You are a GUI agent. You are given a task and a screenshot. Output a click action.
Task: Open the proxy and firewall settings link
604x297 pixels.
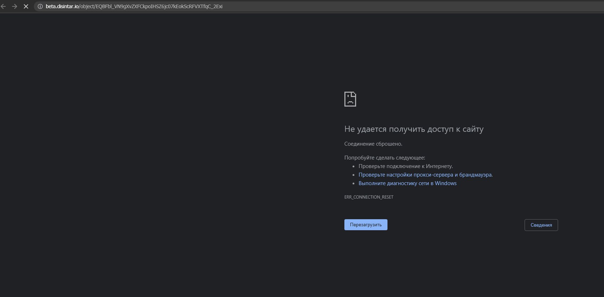coord(425,175)
